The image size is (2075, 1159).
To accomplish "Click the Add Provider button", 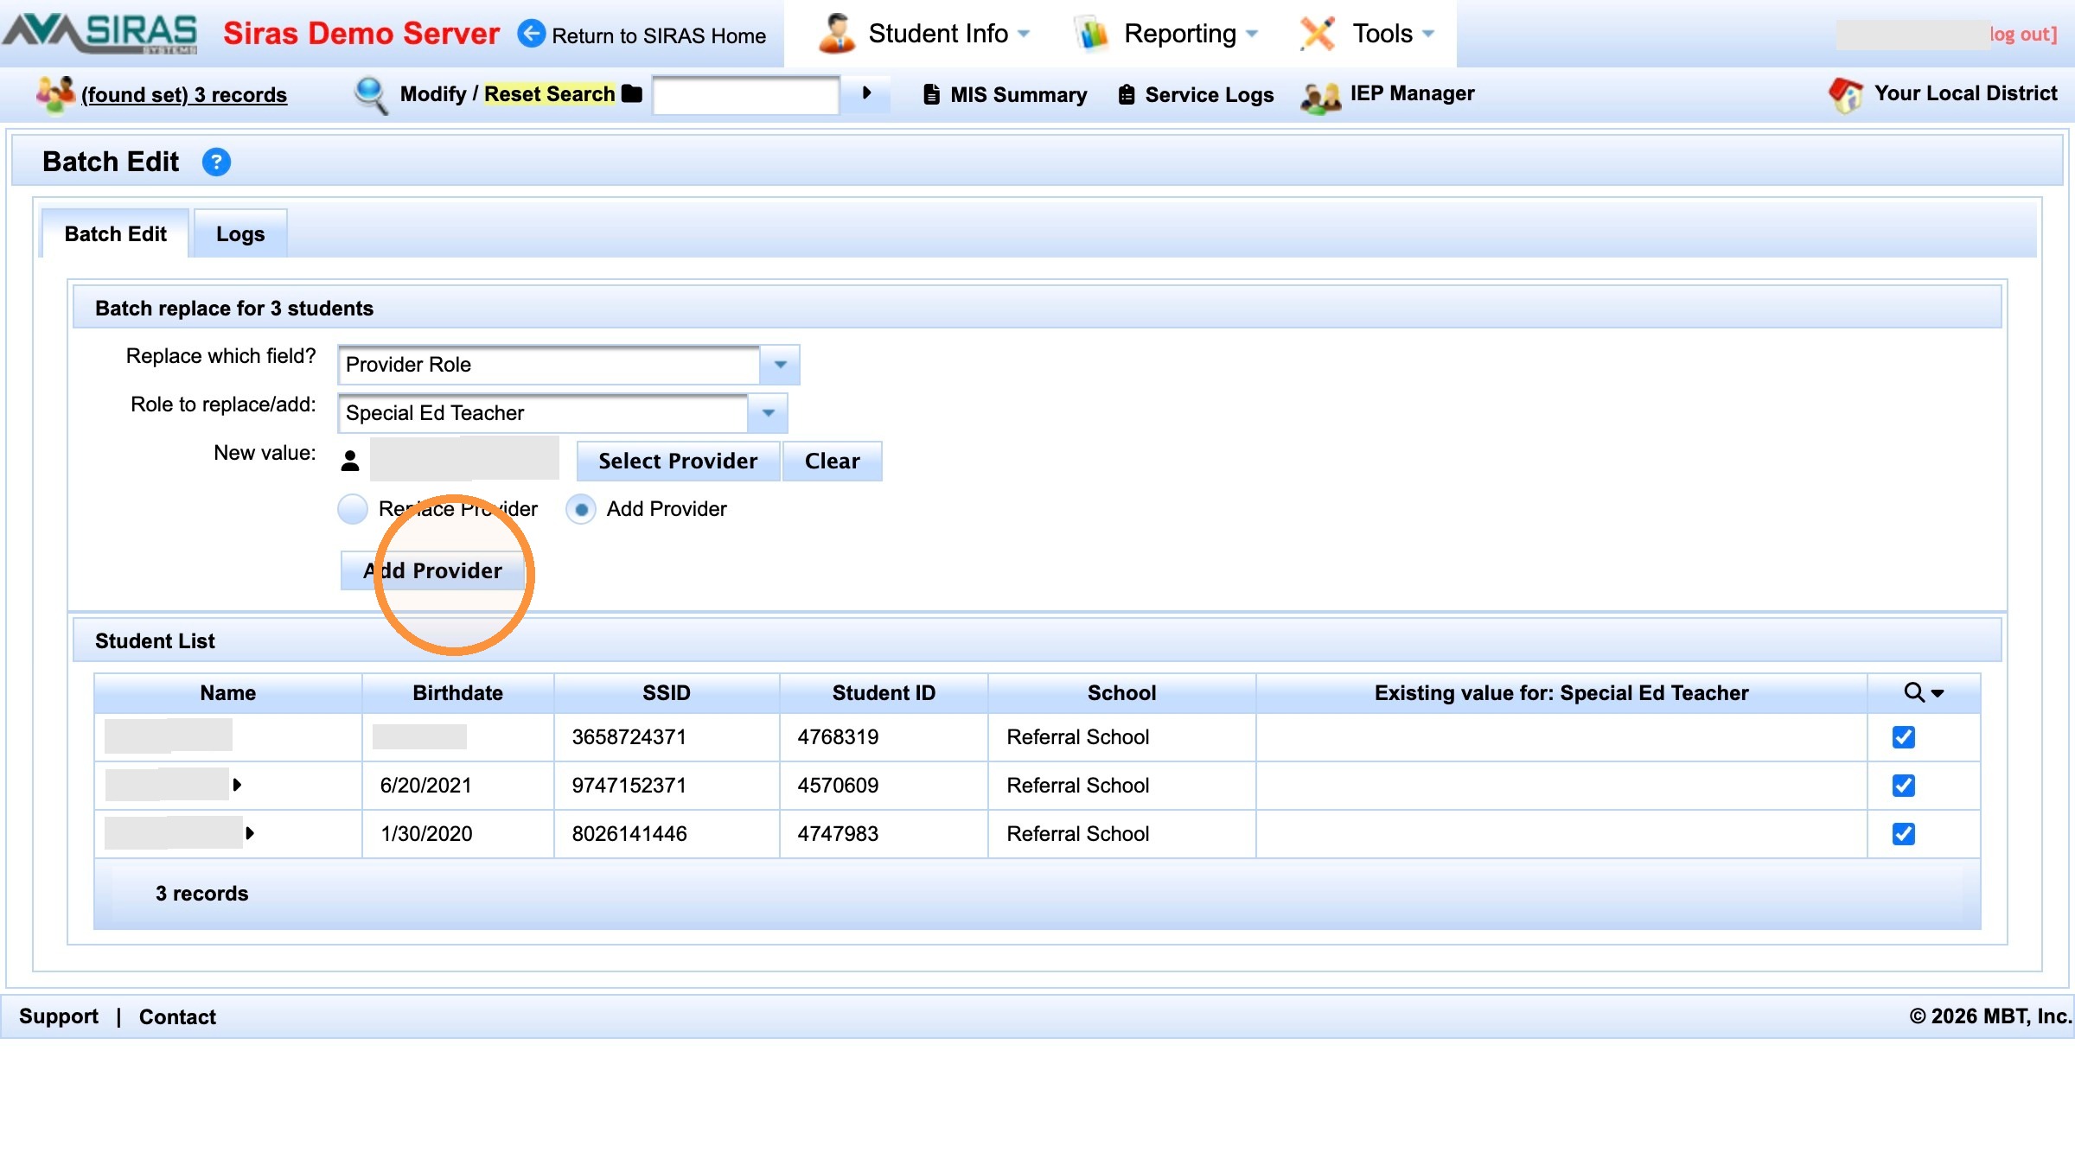I will [x=432, y=570].
